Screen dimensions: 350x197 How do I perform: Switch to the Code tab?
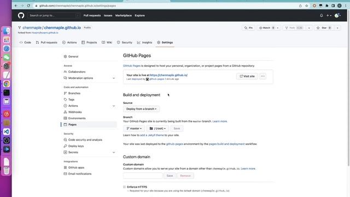25,43
